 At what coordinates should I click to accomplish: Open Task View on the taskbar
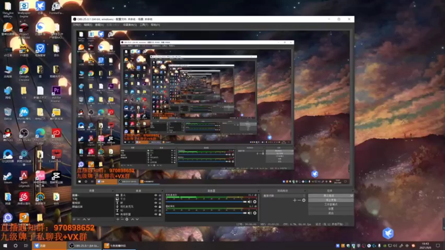coord(26,246)
